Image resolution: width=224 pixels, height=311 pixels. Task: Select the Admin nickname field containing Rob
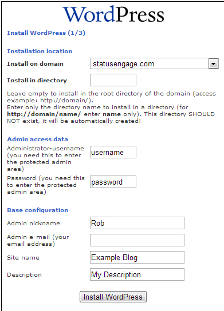(x=137, y=223)
